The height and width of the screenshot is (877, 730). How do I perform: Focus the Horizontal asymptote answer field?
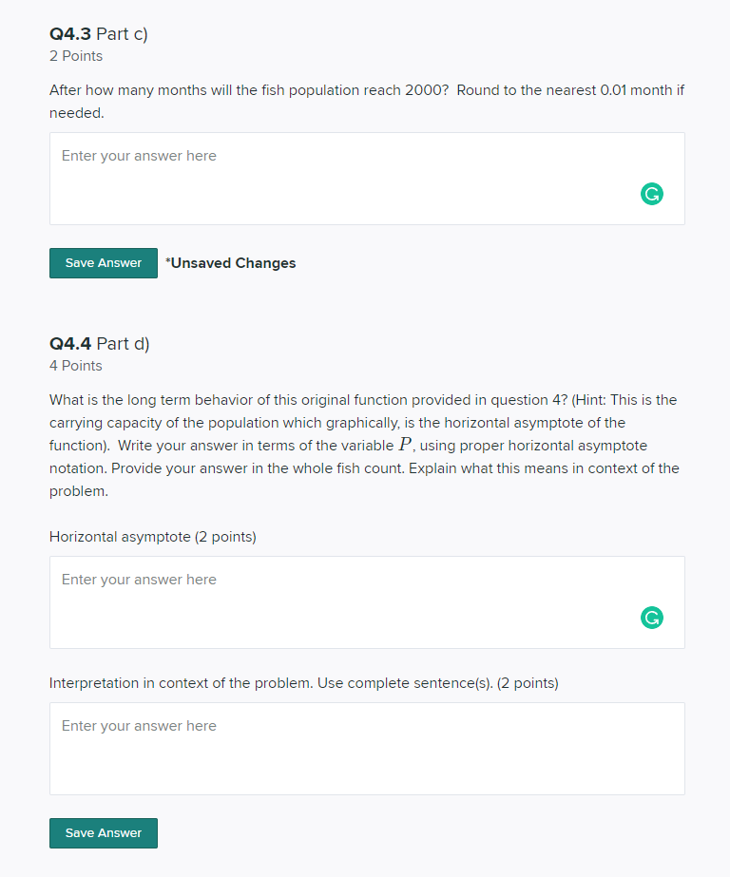(x=367, y=602)
